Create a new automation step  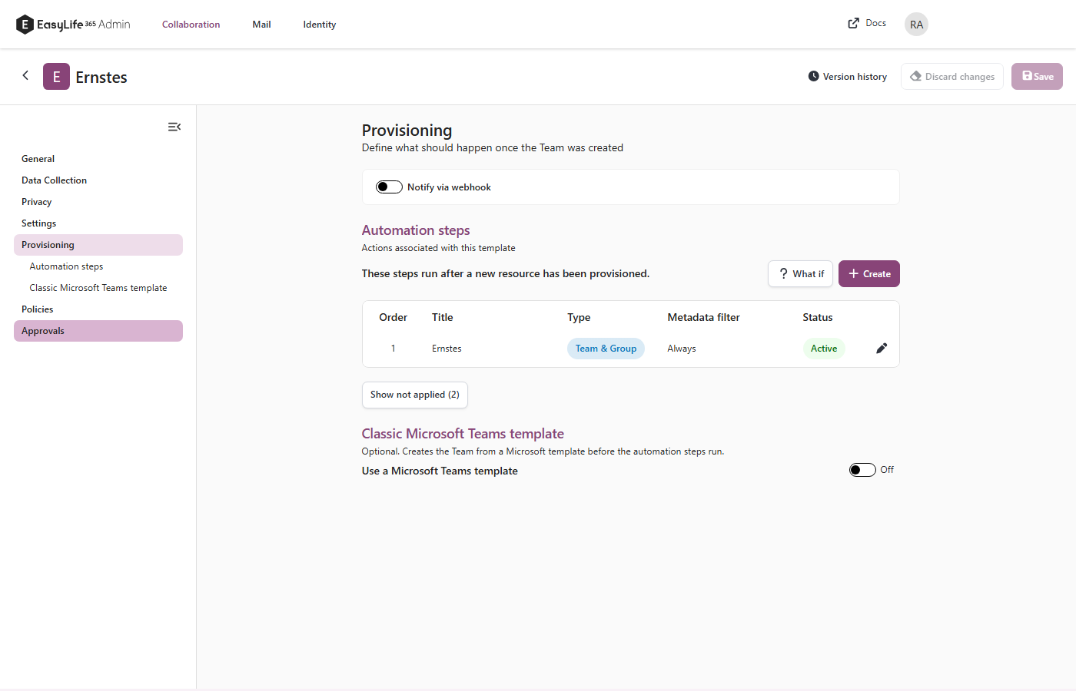(869, 274)
